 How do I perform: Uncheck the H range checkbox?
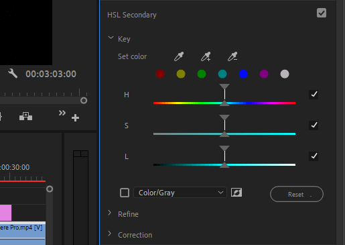314,95
